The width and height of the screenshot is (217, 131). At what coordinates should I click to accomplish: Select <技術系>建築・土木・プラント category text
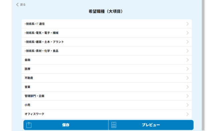(x=44, y=42)
